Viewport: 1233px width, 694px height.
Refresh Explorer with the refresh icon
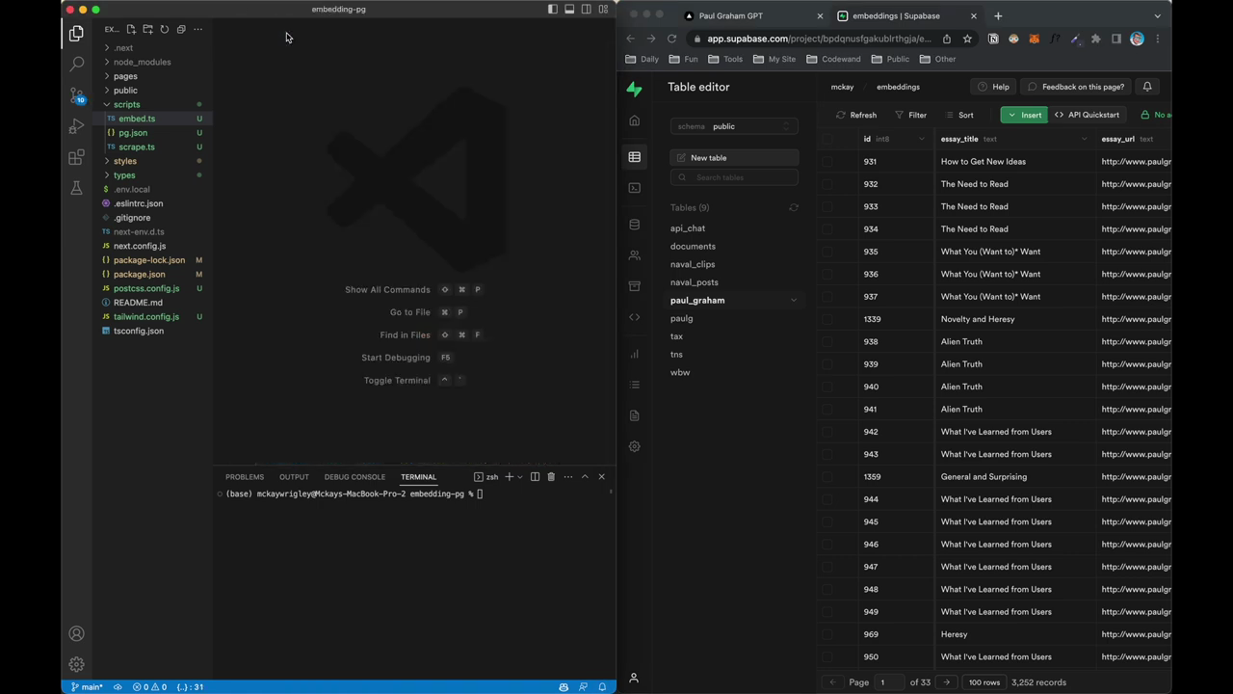tap(164, 29)
